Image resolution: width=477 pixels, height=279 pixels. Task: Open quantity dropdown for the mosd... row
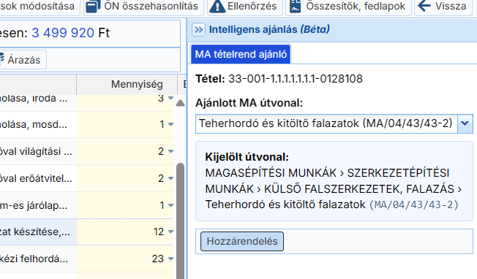pos(170,124)
